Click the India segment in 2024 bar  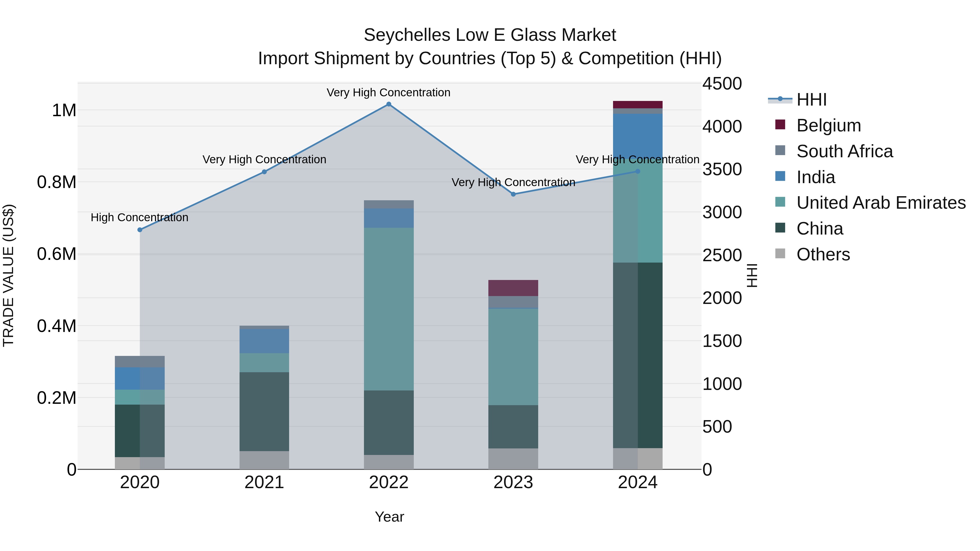[x=638, y=136]
